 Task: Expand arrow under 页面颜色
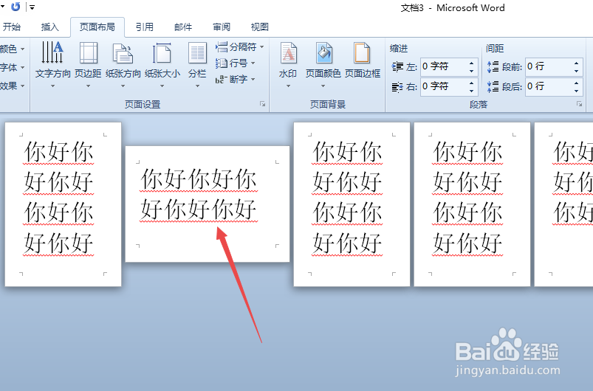tap(323, 86)
